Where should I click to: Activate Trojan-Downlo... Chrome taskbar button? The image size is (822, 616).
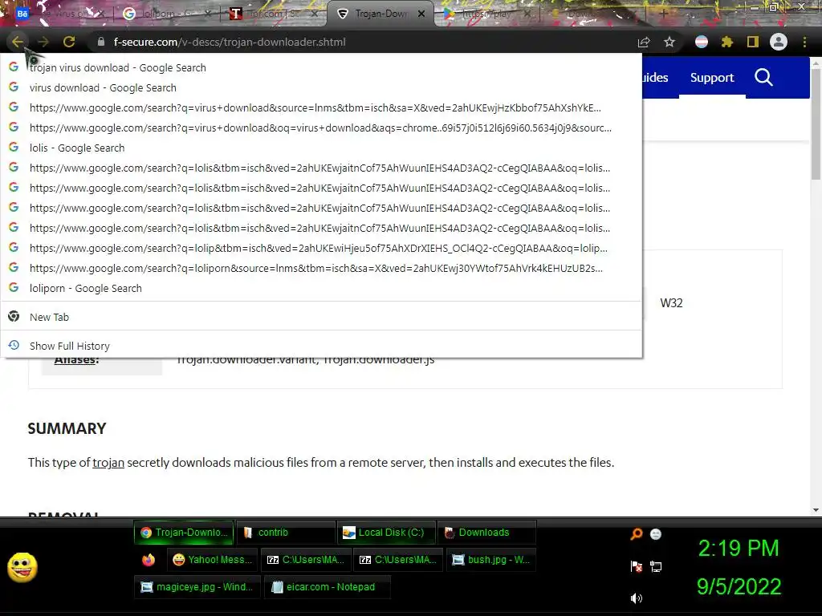[184, 533]
